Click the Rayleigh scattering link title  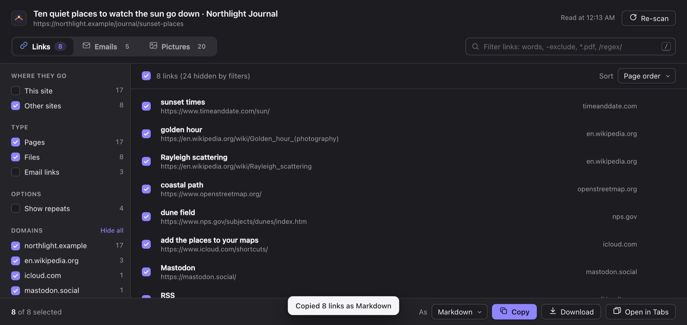(194, 157)
